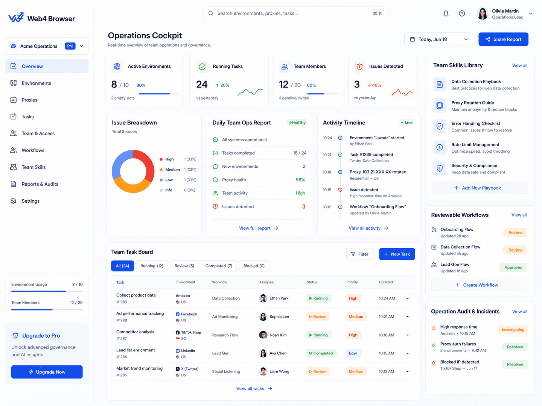Click the Issues Detected shield icon

point(359,67)
